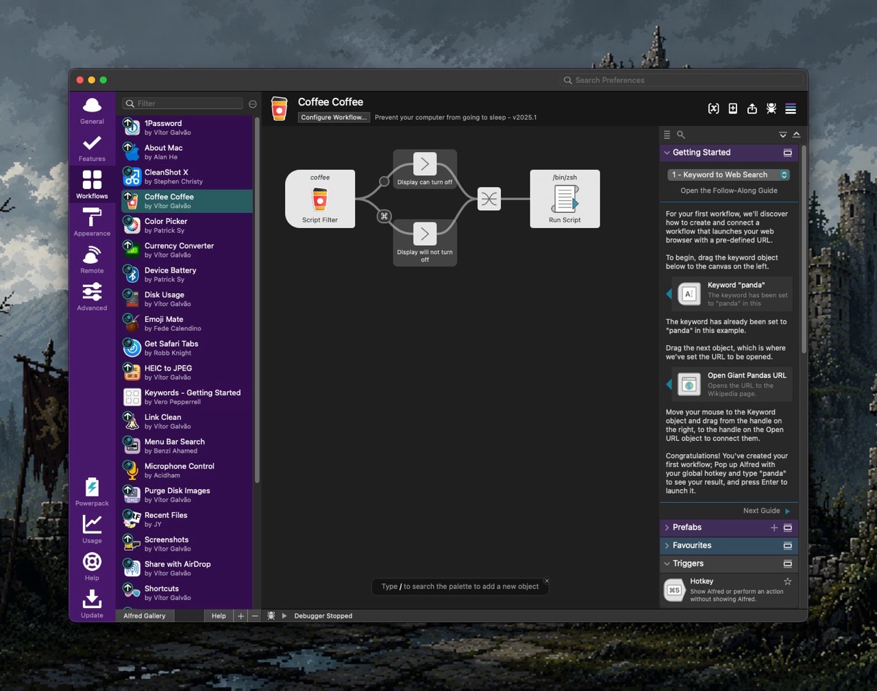This screenshot has width=877, height=691.
Task: Open workflow environment variables [x] icon
Action: pyautogui.click(x=713, y=108)
